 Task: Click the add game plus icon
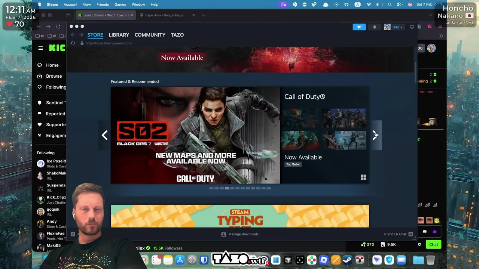click(73, 234)
